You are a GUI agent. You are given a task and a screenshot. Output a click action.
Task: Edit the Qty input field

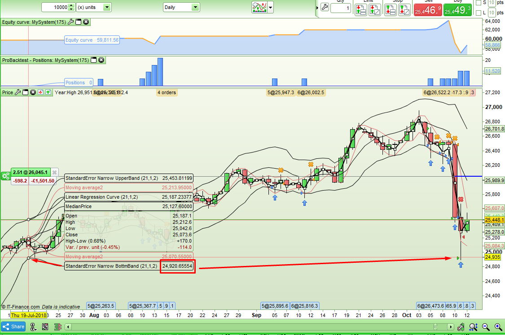tap(340, 8)
